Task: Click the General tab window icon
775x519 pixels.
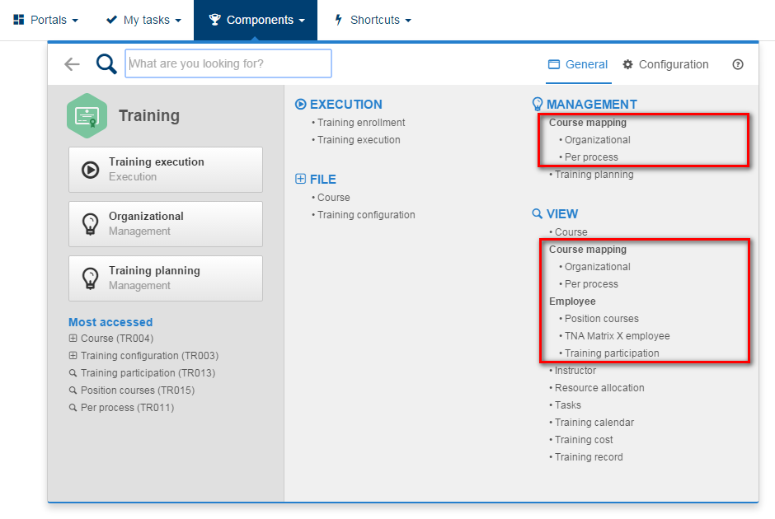Action: pyautogui.click(x=554, y=64)
